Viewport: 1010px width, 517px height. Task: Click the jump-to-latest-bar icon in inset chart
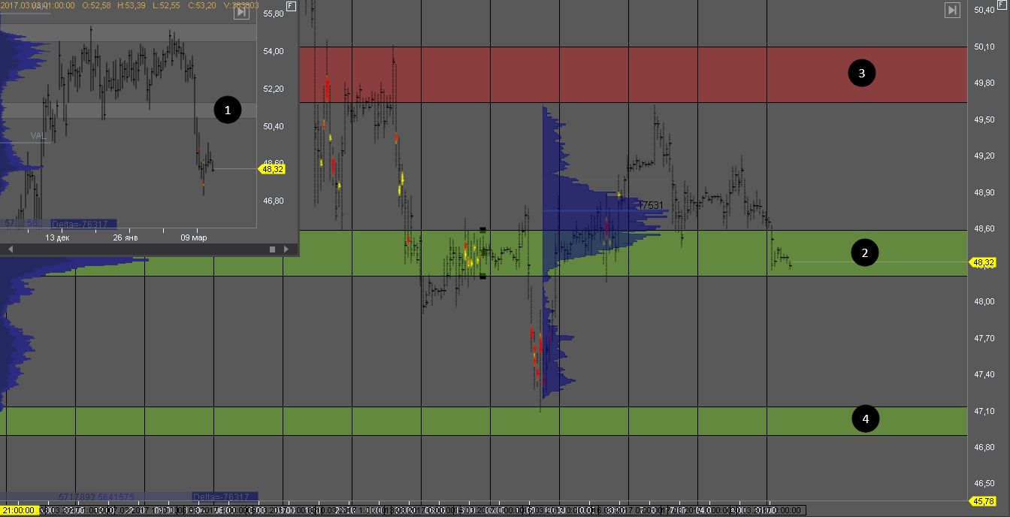[x=240, y=12]
